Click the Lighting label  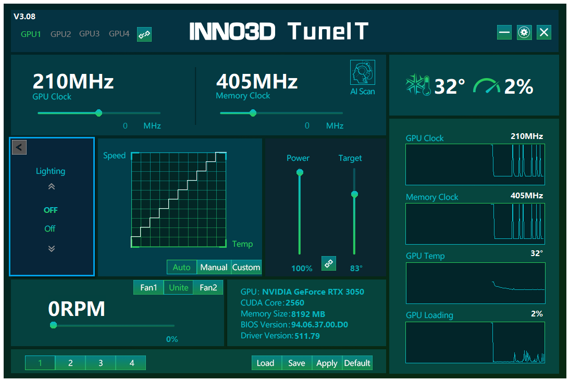click(51, 171)
